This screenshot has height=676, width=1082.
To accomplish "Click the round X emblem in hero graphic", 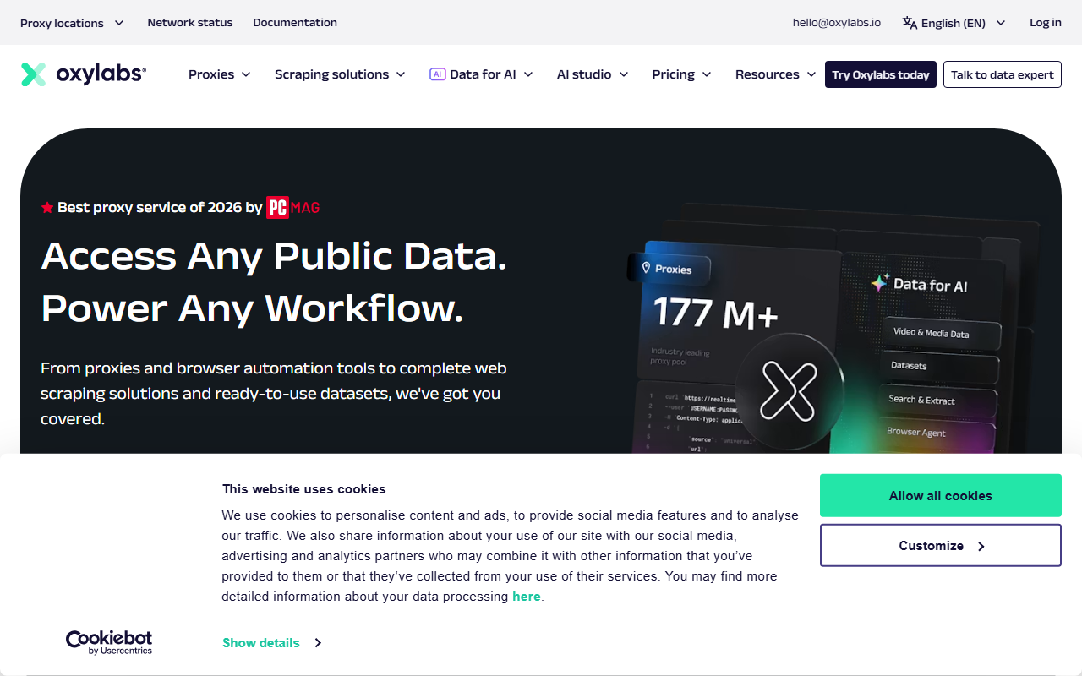I will coord(788,390).
